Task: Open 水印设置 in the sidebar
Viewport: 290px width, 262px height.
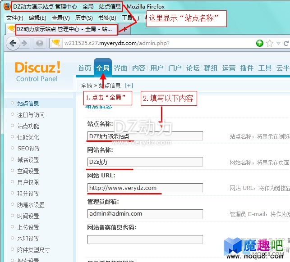Action: [x=28, y=239]
